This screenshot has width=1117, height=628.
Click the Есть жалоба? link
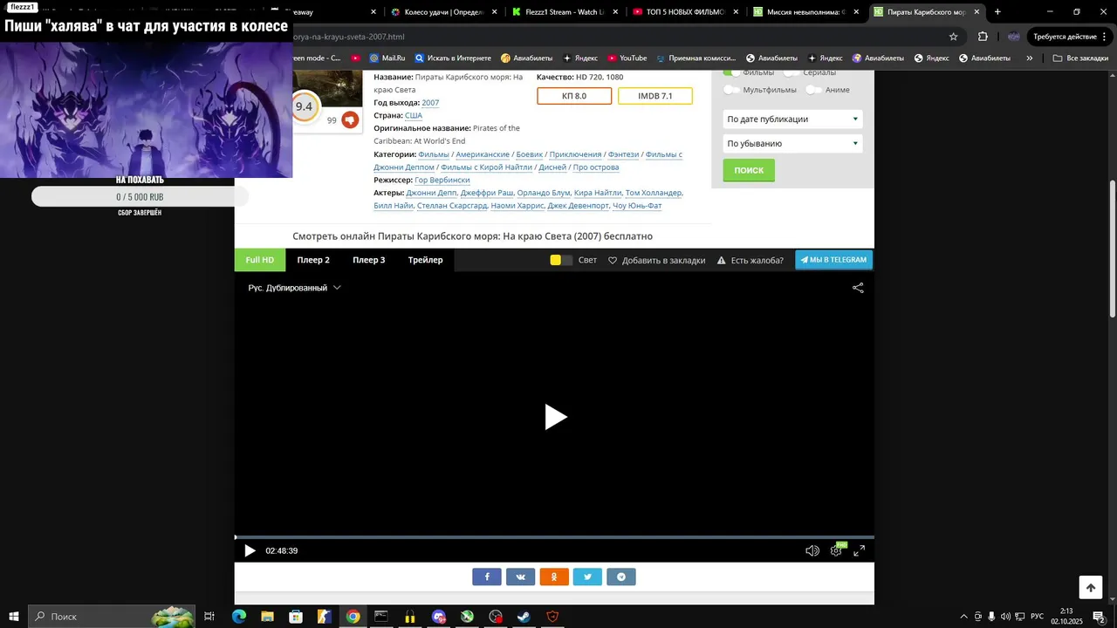click(750, 260)
